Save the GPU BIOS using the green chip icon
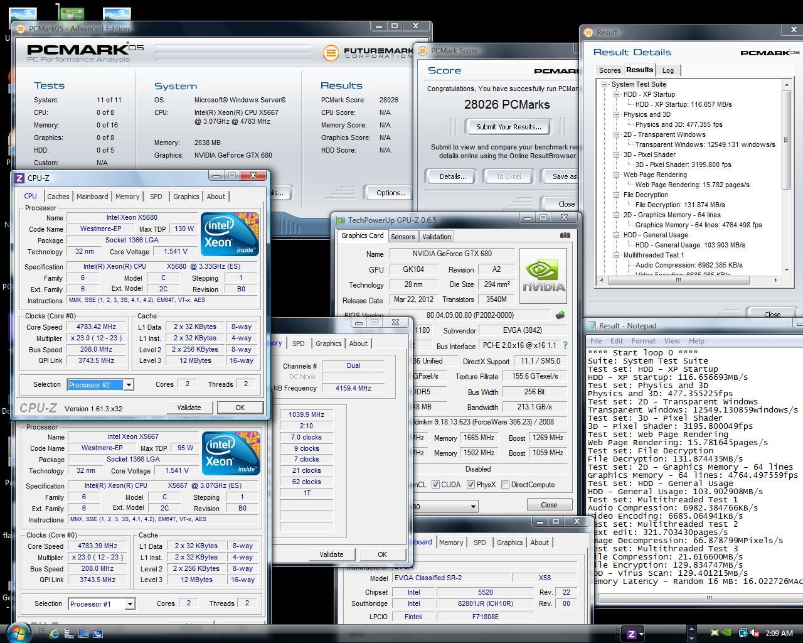Image resolution: width=803 pixels, height=643 pixels. 560,315
